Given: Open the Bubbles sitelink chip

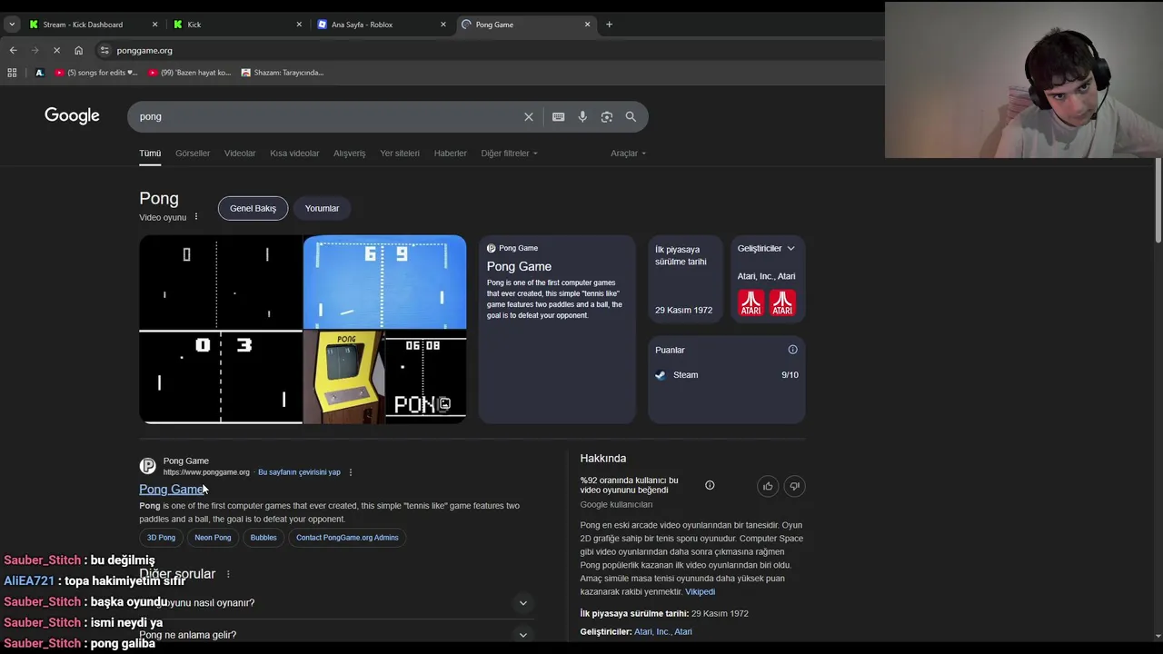Looking at the screenshot, I should point(263,538).
